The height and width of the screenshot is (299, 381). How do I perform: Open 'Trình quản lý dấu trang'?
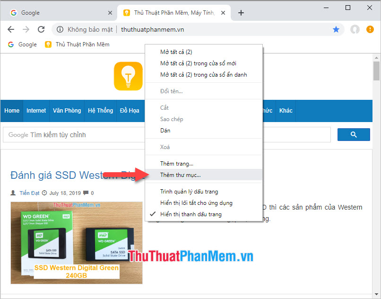pyautogui.click(x=204, y=192)
